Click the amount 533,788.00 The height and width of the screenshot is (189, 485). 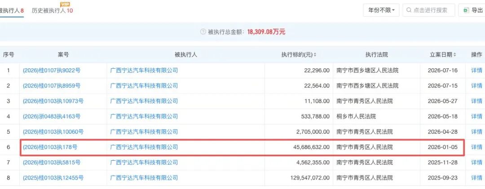316,117
